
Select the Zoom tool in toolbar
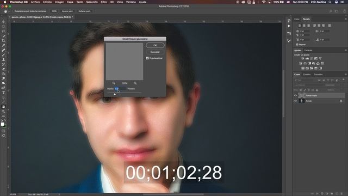point(3,111)
